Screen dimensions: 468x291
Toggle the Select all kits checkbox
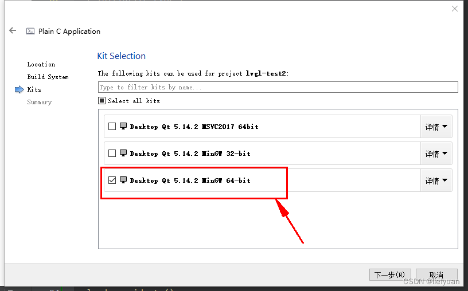[102, 101]
